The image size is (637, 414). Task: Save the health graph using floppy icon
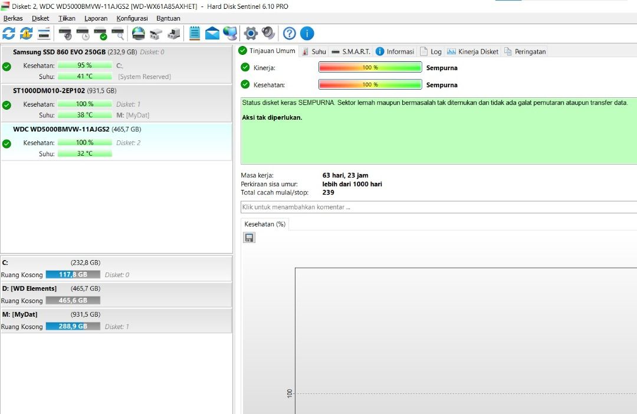249,238
